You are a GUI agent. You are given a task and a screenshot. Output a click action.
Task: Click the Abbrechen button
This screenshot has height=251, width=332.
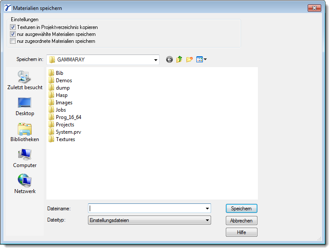click(241, 221)
